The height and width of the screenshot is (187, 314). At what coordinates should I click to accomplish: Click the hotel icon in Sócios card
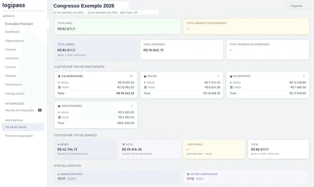tap(145, 87)
